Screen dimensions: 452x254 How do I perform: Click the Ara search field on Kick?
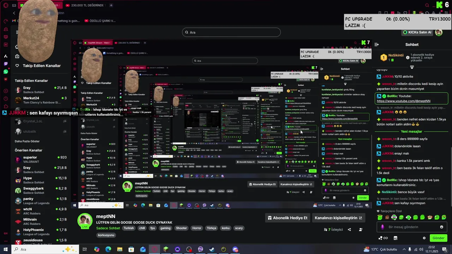coord(231,32)
